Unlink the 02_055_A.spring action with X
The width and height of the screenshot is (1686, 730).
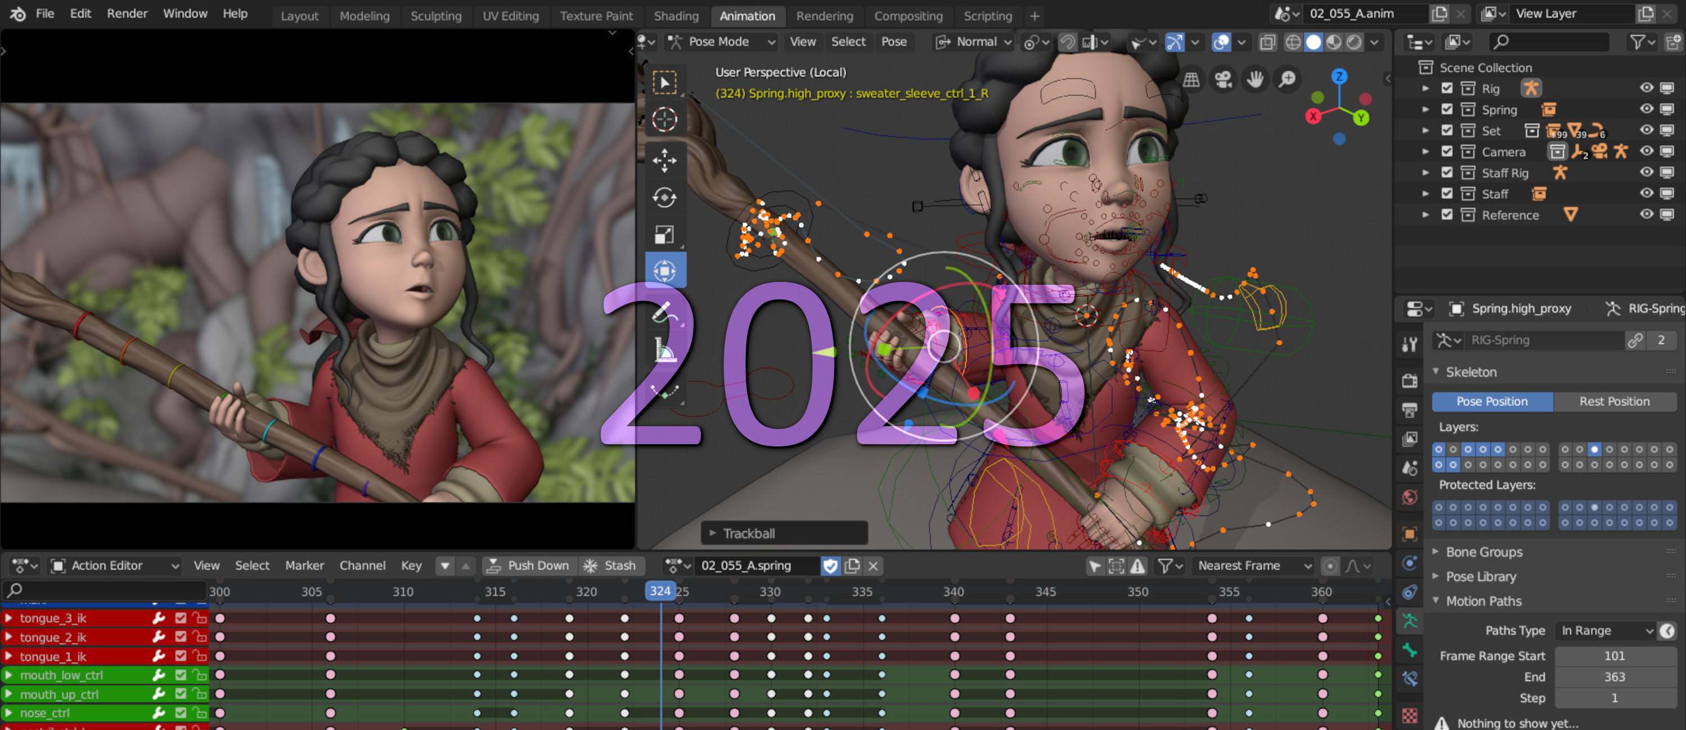click(x=873, y=566)
